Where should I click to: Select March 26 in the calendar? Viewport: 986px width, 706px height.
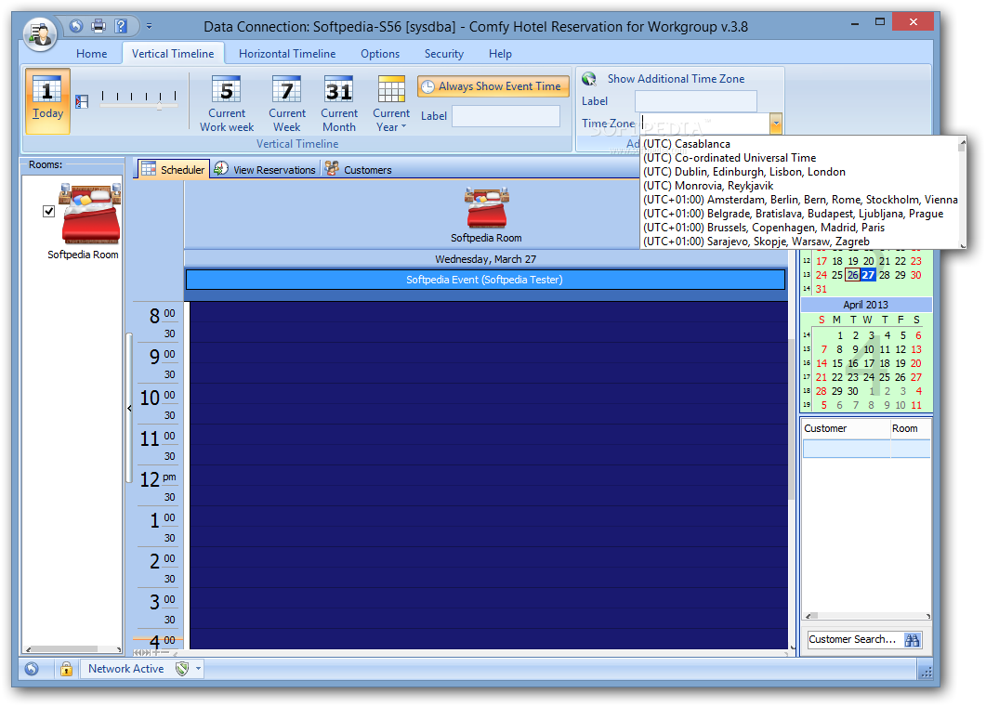(852, 275)
